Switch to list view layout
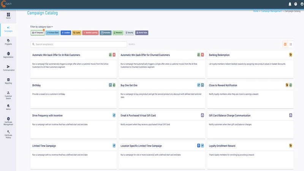The height and width of the screenshot is (171, 304). pyautogui.click(x=291, y=44)
